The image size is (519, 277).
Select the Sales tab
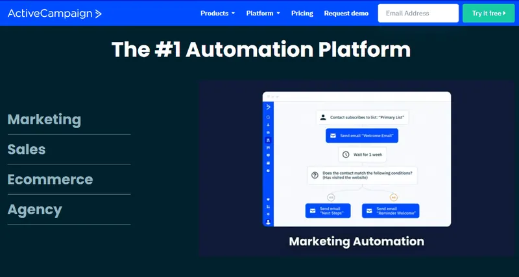[27, 150]
